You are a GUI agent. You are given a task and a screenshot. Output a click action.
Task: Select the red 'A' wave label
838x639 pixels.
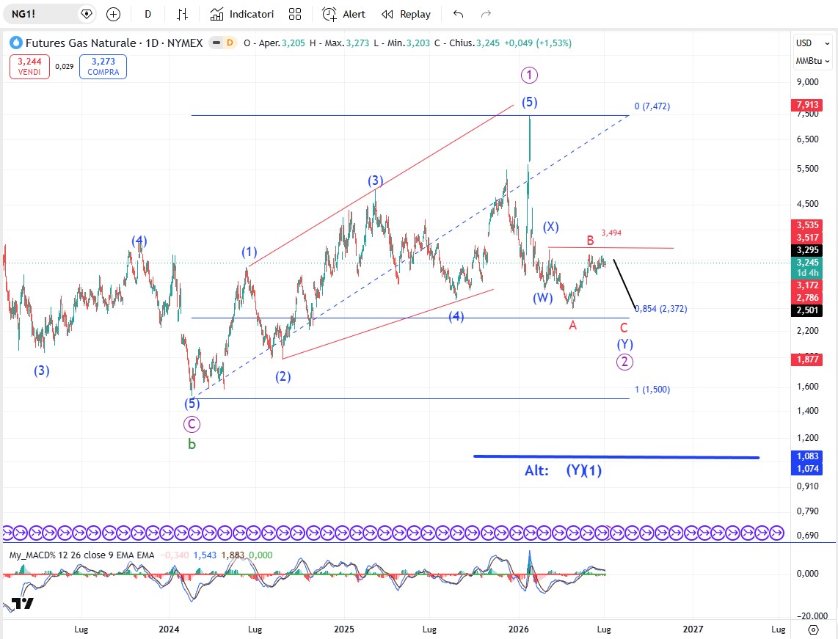[x=573, y=325]
